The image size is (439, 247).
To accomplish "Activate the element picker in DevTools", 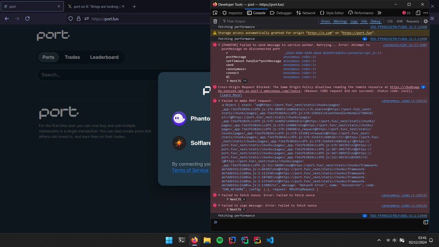I will click(215, 13).
